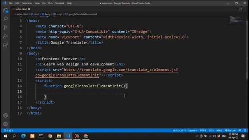Click index.html in the breadcrumb

pyautogui.click(x=22, y=14)
